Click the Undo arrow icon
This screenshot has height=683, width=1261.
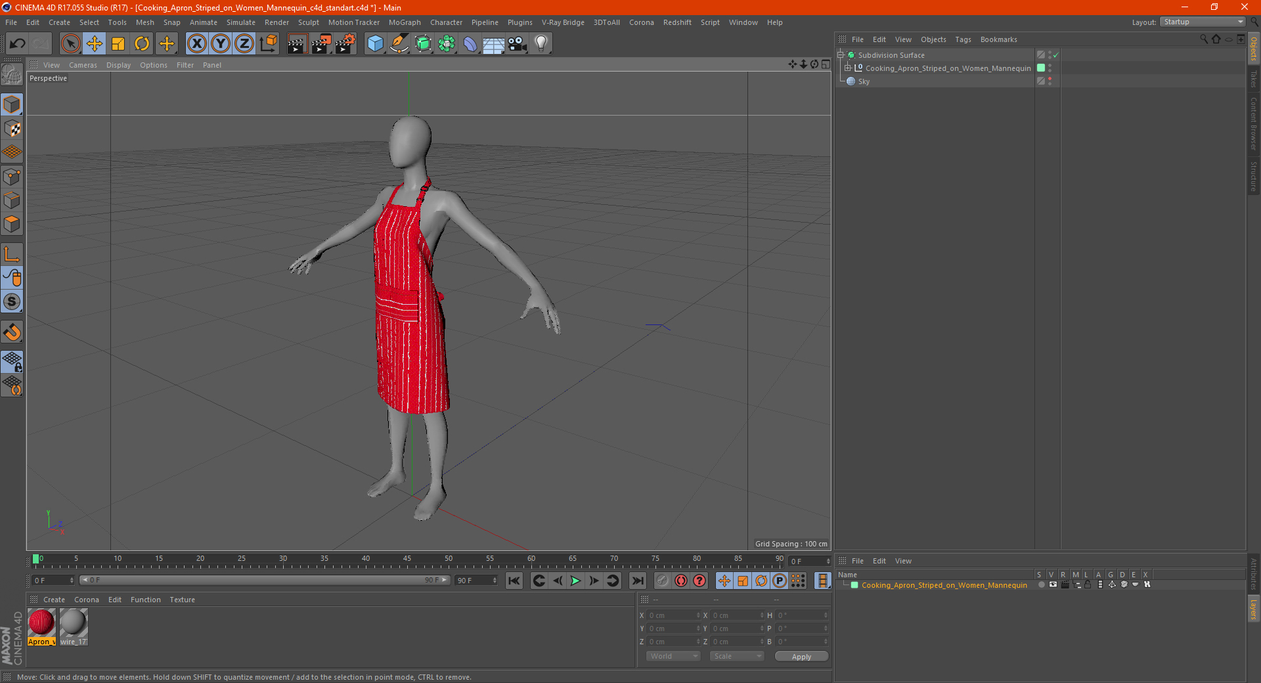(x=18, y=44)
